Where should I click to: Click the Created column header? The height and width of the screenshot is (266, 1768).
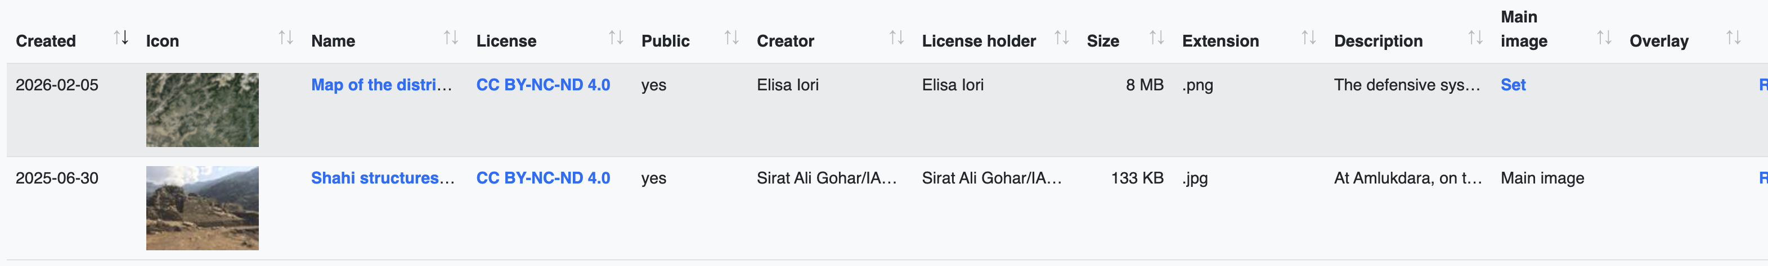(46, 41)
